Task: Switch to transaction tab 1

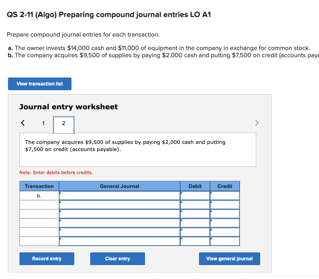Action: click(43, 123)
